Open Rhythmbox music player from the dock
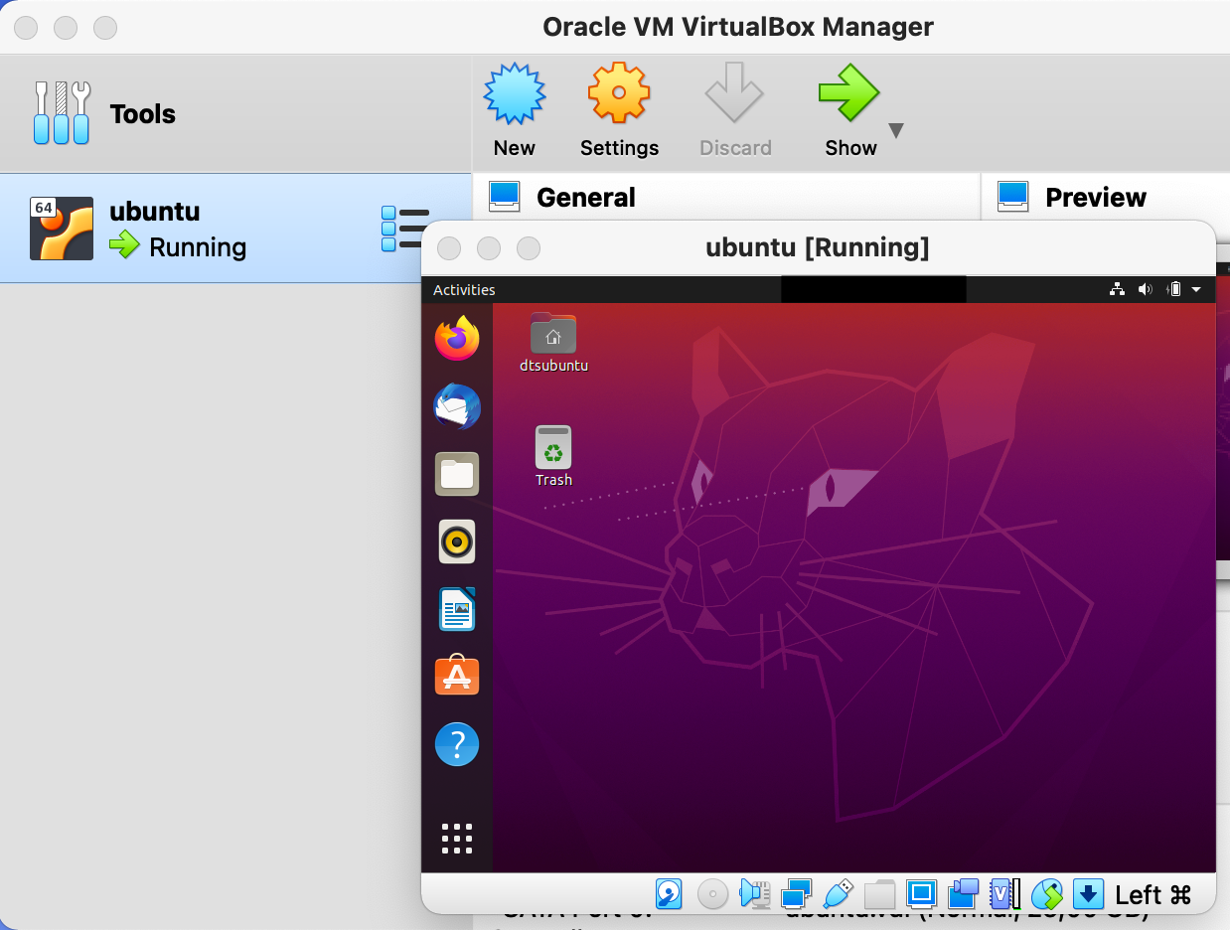This screenshot has height=930, width=1230. [x=456, y=542]
